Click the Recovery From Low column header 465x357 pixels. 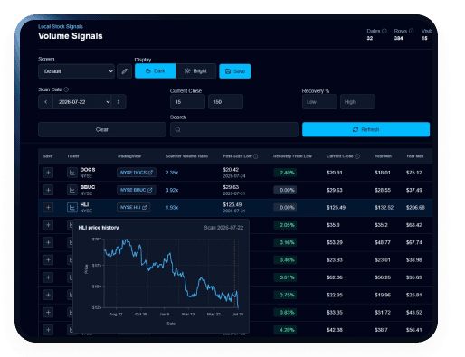292,156
